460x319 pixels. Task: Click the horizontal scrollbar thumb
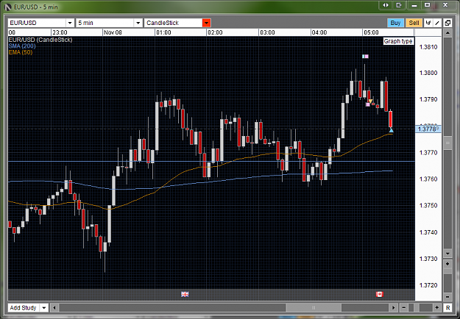(314, 308)
